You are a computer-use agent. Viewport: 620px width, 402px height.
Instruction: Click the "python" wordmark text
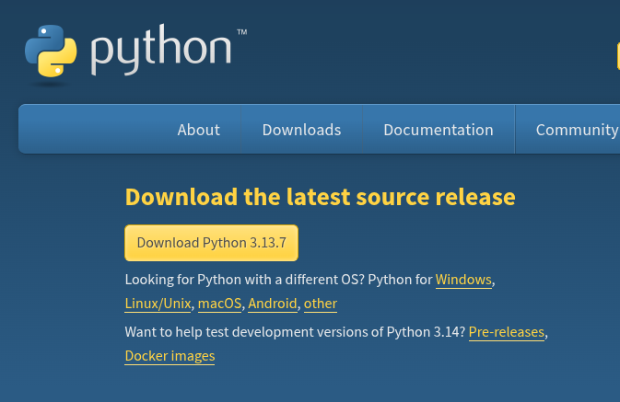pos(161,52)
